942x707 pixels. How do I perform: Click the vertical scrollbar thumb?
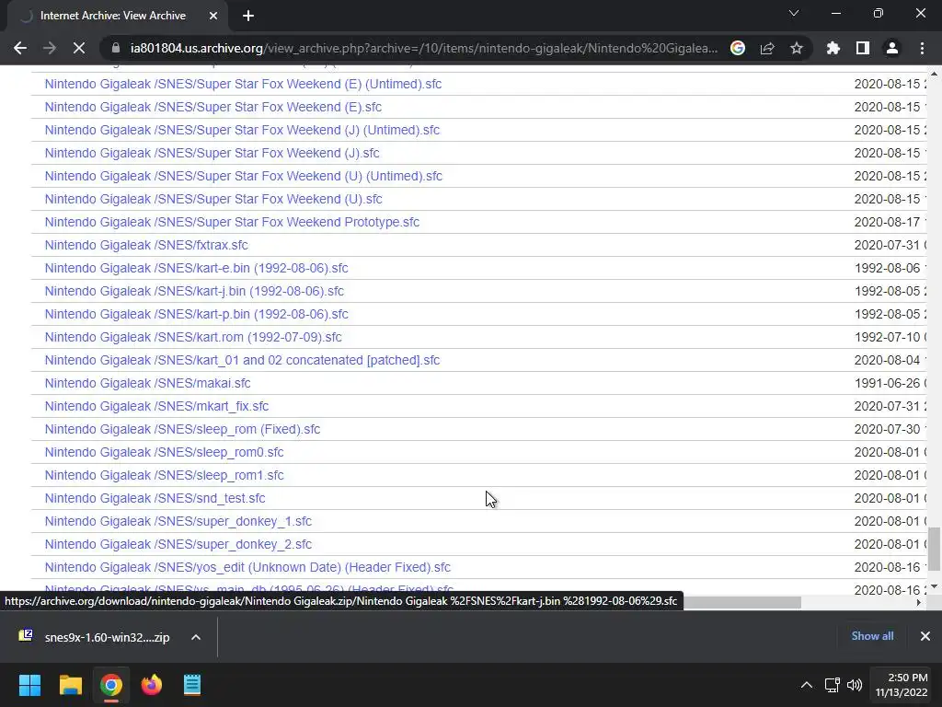tap(934, 549)
